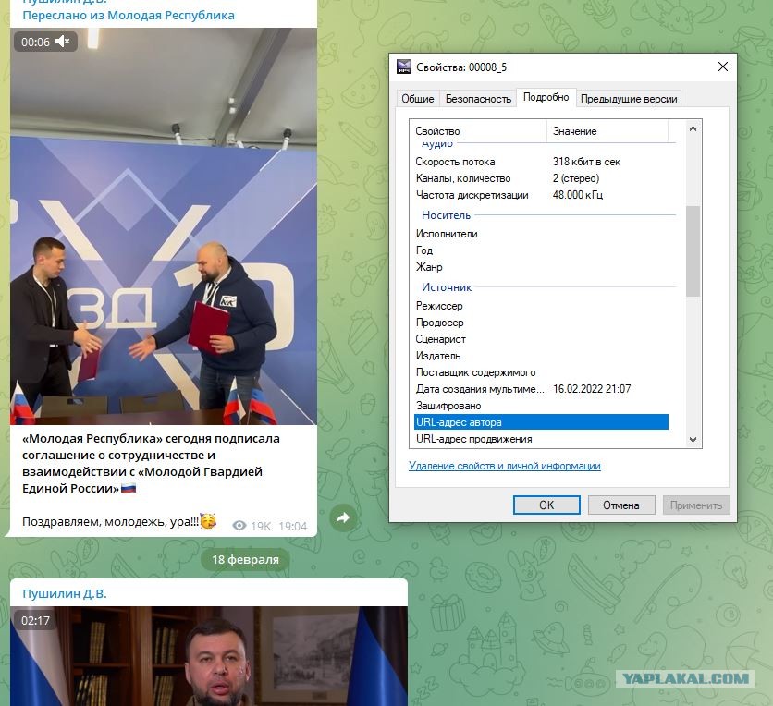
Task: Select the Продюсер property row
Action: (541, 323)
